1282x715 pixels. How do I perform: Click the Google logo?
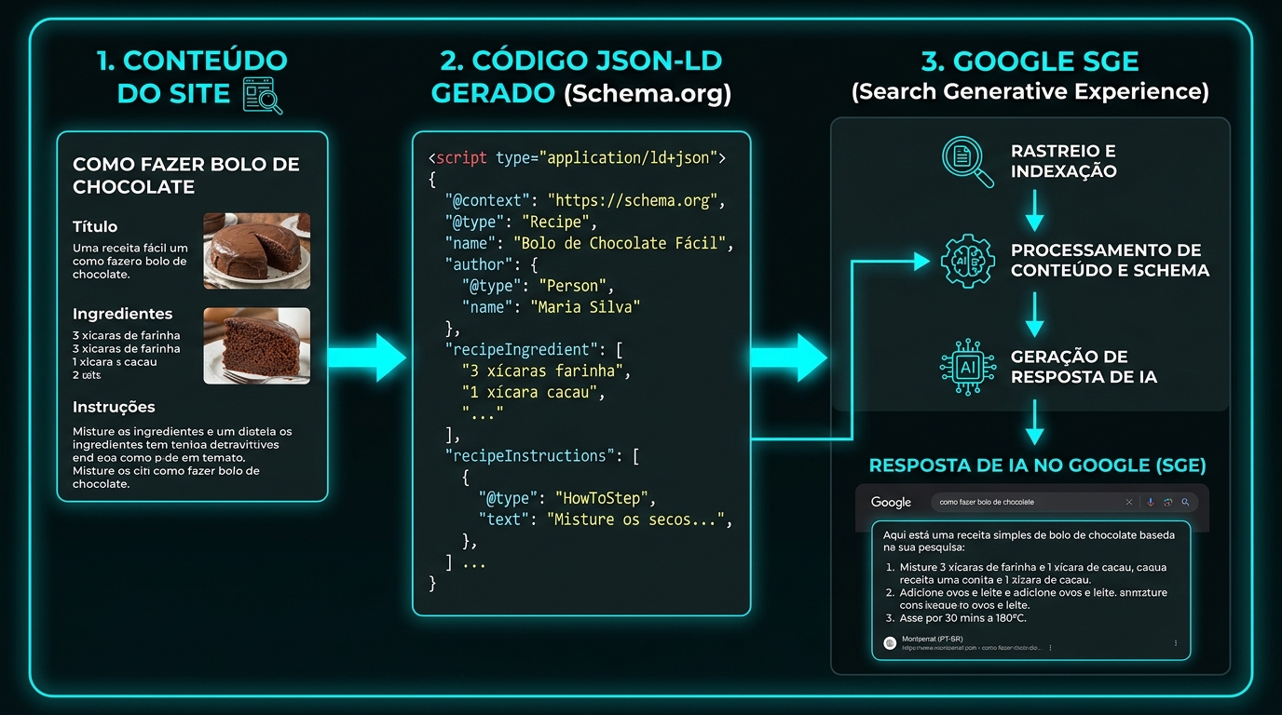point(891,502)
